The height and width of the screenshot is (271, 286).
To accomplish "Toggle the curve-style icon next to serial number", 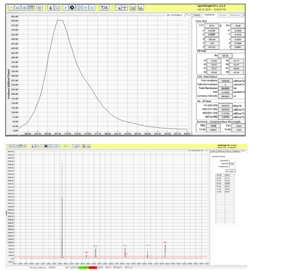I will click(188, 15).
